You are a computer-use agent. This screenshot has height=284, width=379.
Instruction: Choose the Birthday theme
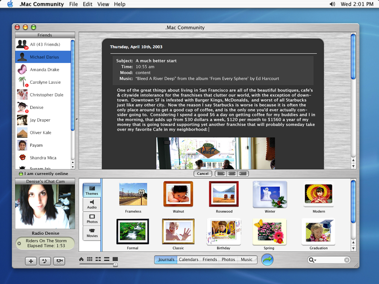(224, 231)
